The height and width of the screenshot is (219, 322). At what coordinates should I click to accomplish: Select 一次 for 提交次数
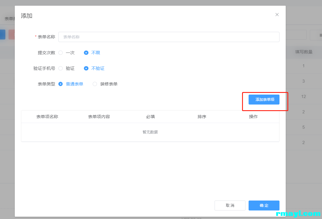pos(66,53)
